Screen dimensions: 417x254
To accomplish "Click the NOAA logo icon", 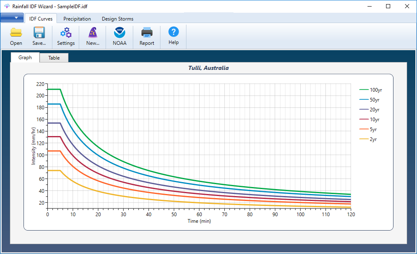I will coord(120,32).
